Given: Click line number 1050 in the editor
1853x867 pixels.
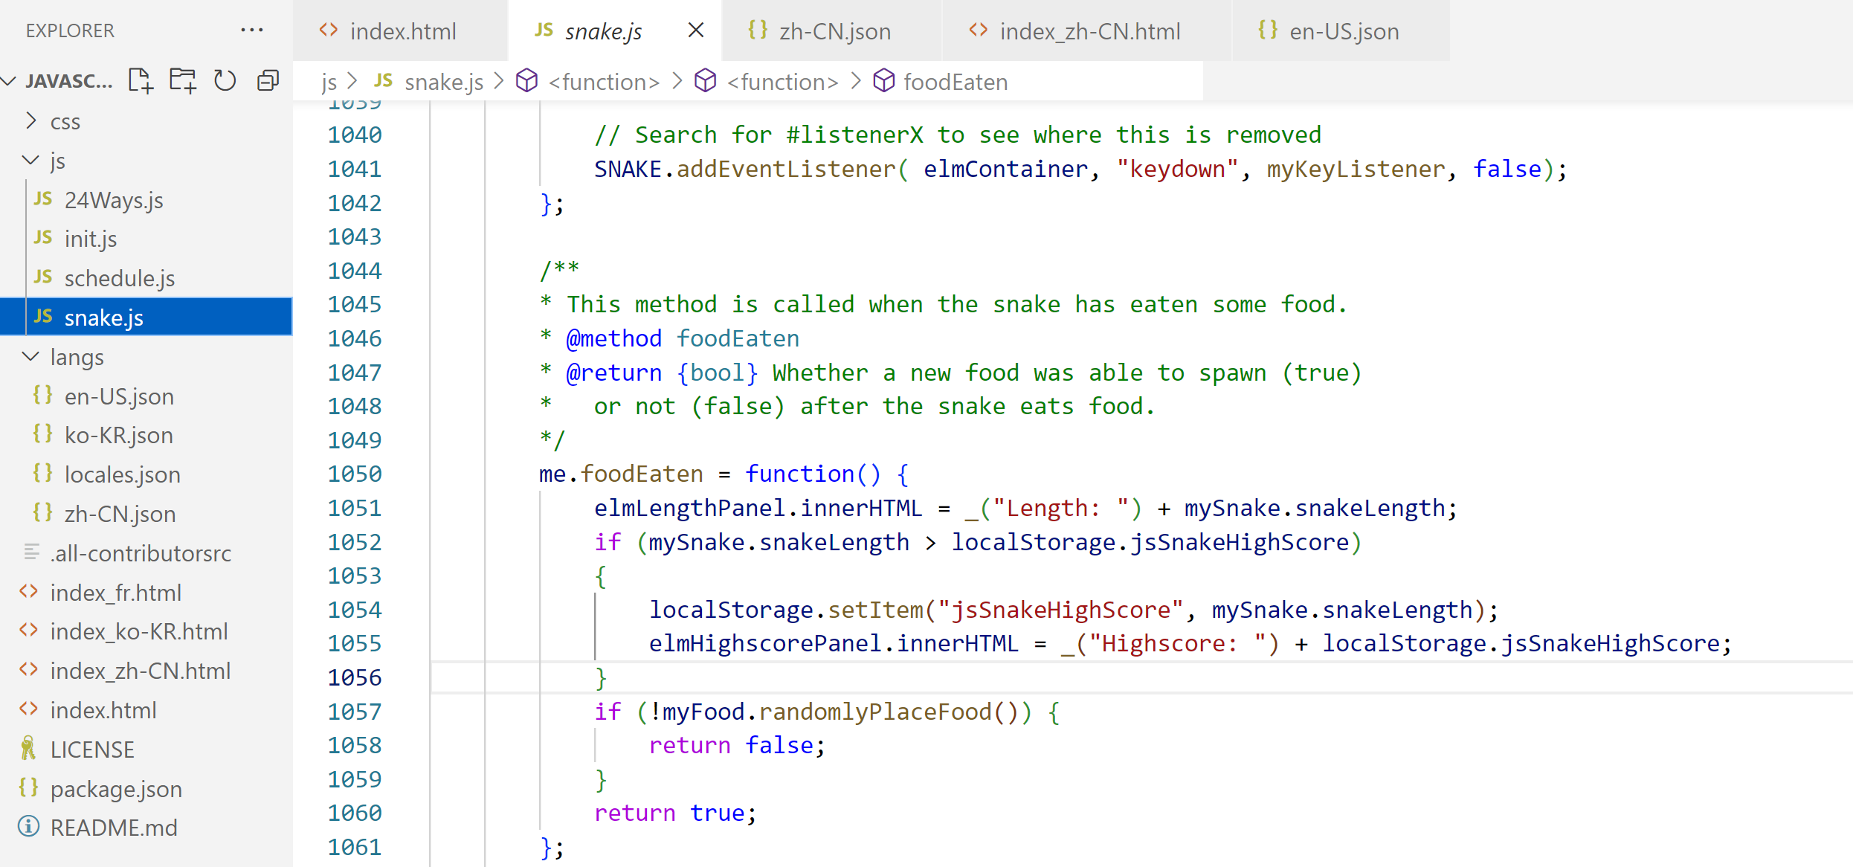Looking at the screenshot, I should pyautogui.click(x=355, y=474).
